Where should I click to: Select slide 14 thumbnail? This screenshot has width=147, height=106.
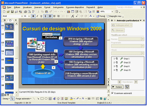click(x=9, y=52)
